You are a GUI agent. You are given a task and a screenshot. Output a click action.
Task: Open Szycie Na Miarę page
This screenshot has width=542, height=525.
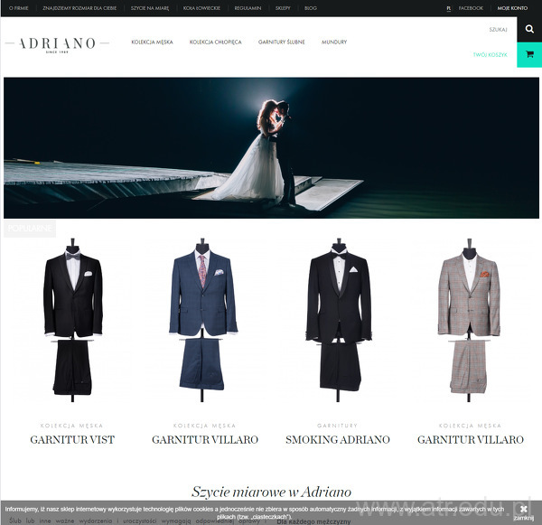pos(150,8)
